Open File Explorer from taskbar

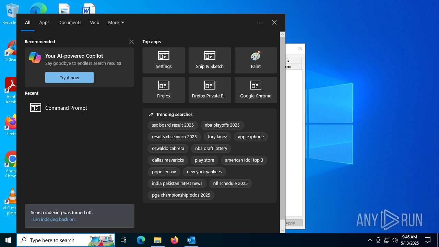tap(158, 240)
